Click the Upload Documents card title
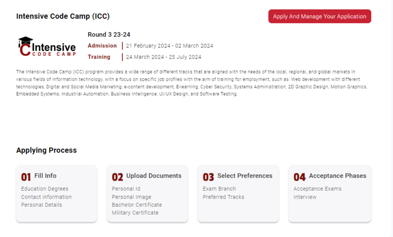The image size is (393, 237). [154, 175]
